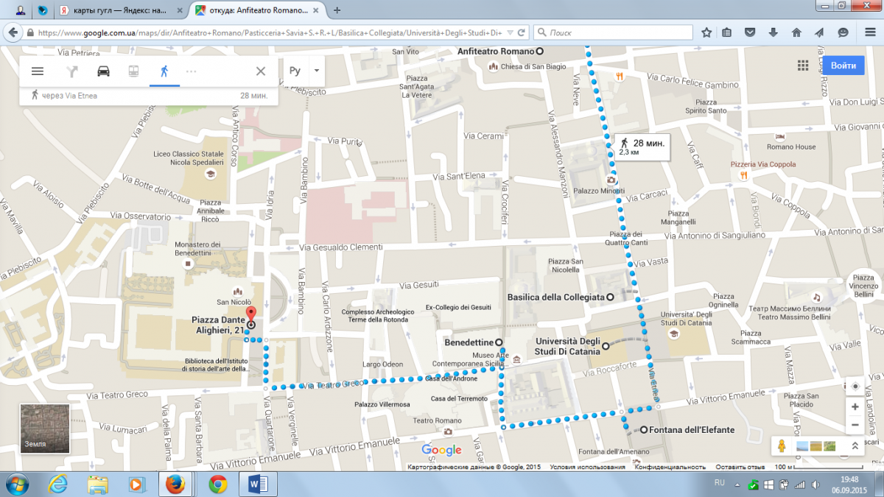Image resolution: width=884 pixels, height=497 pixels.
Task: Show bookmarks list in Firefox toolbar
Action: [x=727, y=33]
